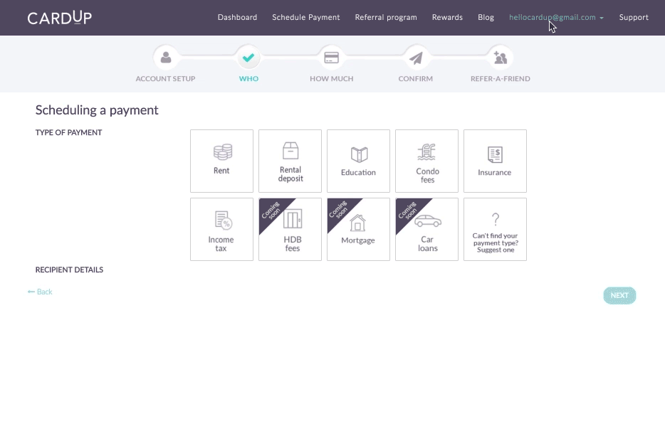This screenshot has height=448, width=665.
Task: Go to Schedule Payment in navigation
Action: pyautogui.click(x=306, y=17)
